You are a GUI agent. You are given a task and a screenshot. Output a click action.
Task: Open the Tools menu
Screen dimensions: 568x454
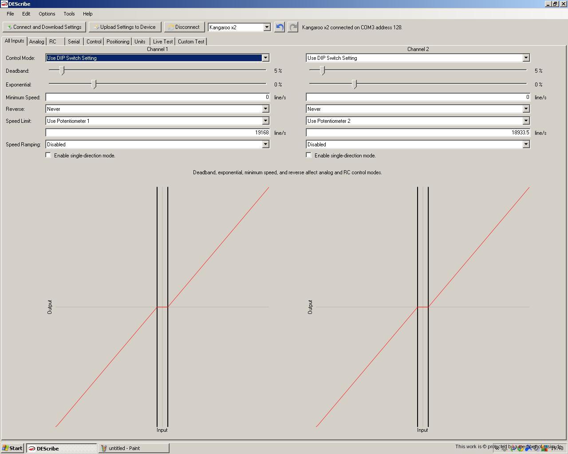point(69,14)
